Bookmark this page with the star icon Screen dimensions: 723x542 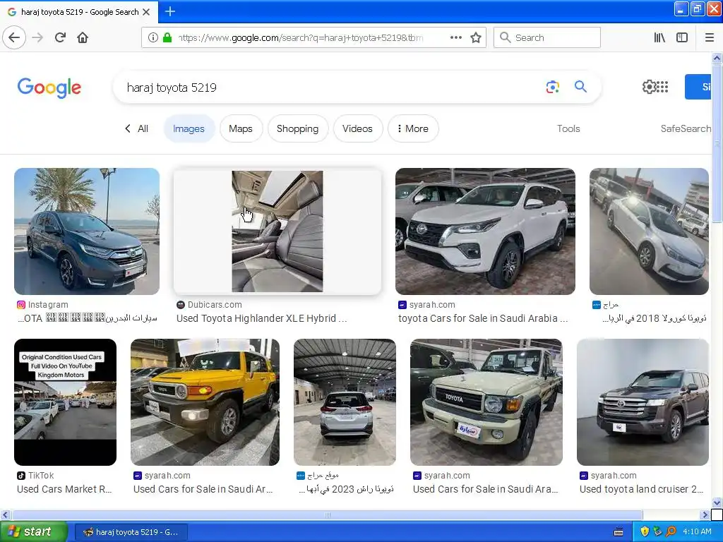pos(476,38)
